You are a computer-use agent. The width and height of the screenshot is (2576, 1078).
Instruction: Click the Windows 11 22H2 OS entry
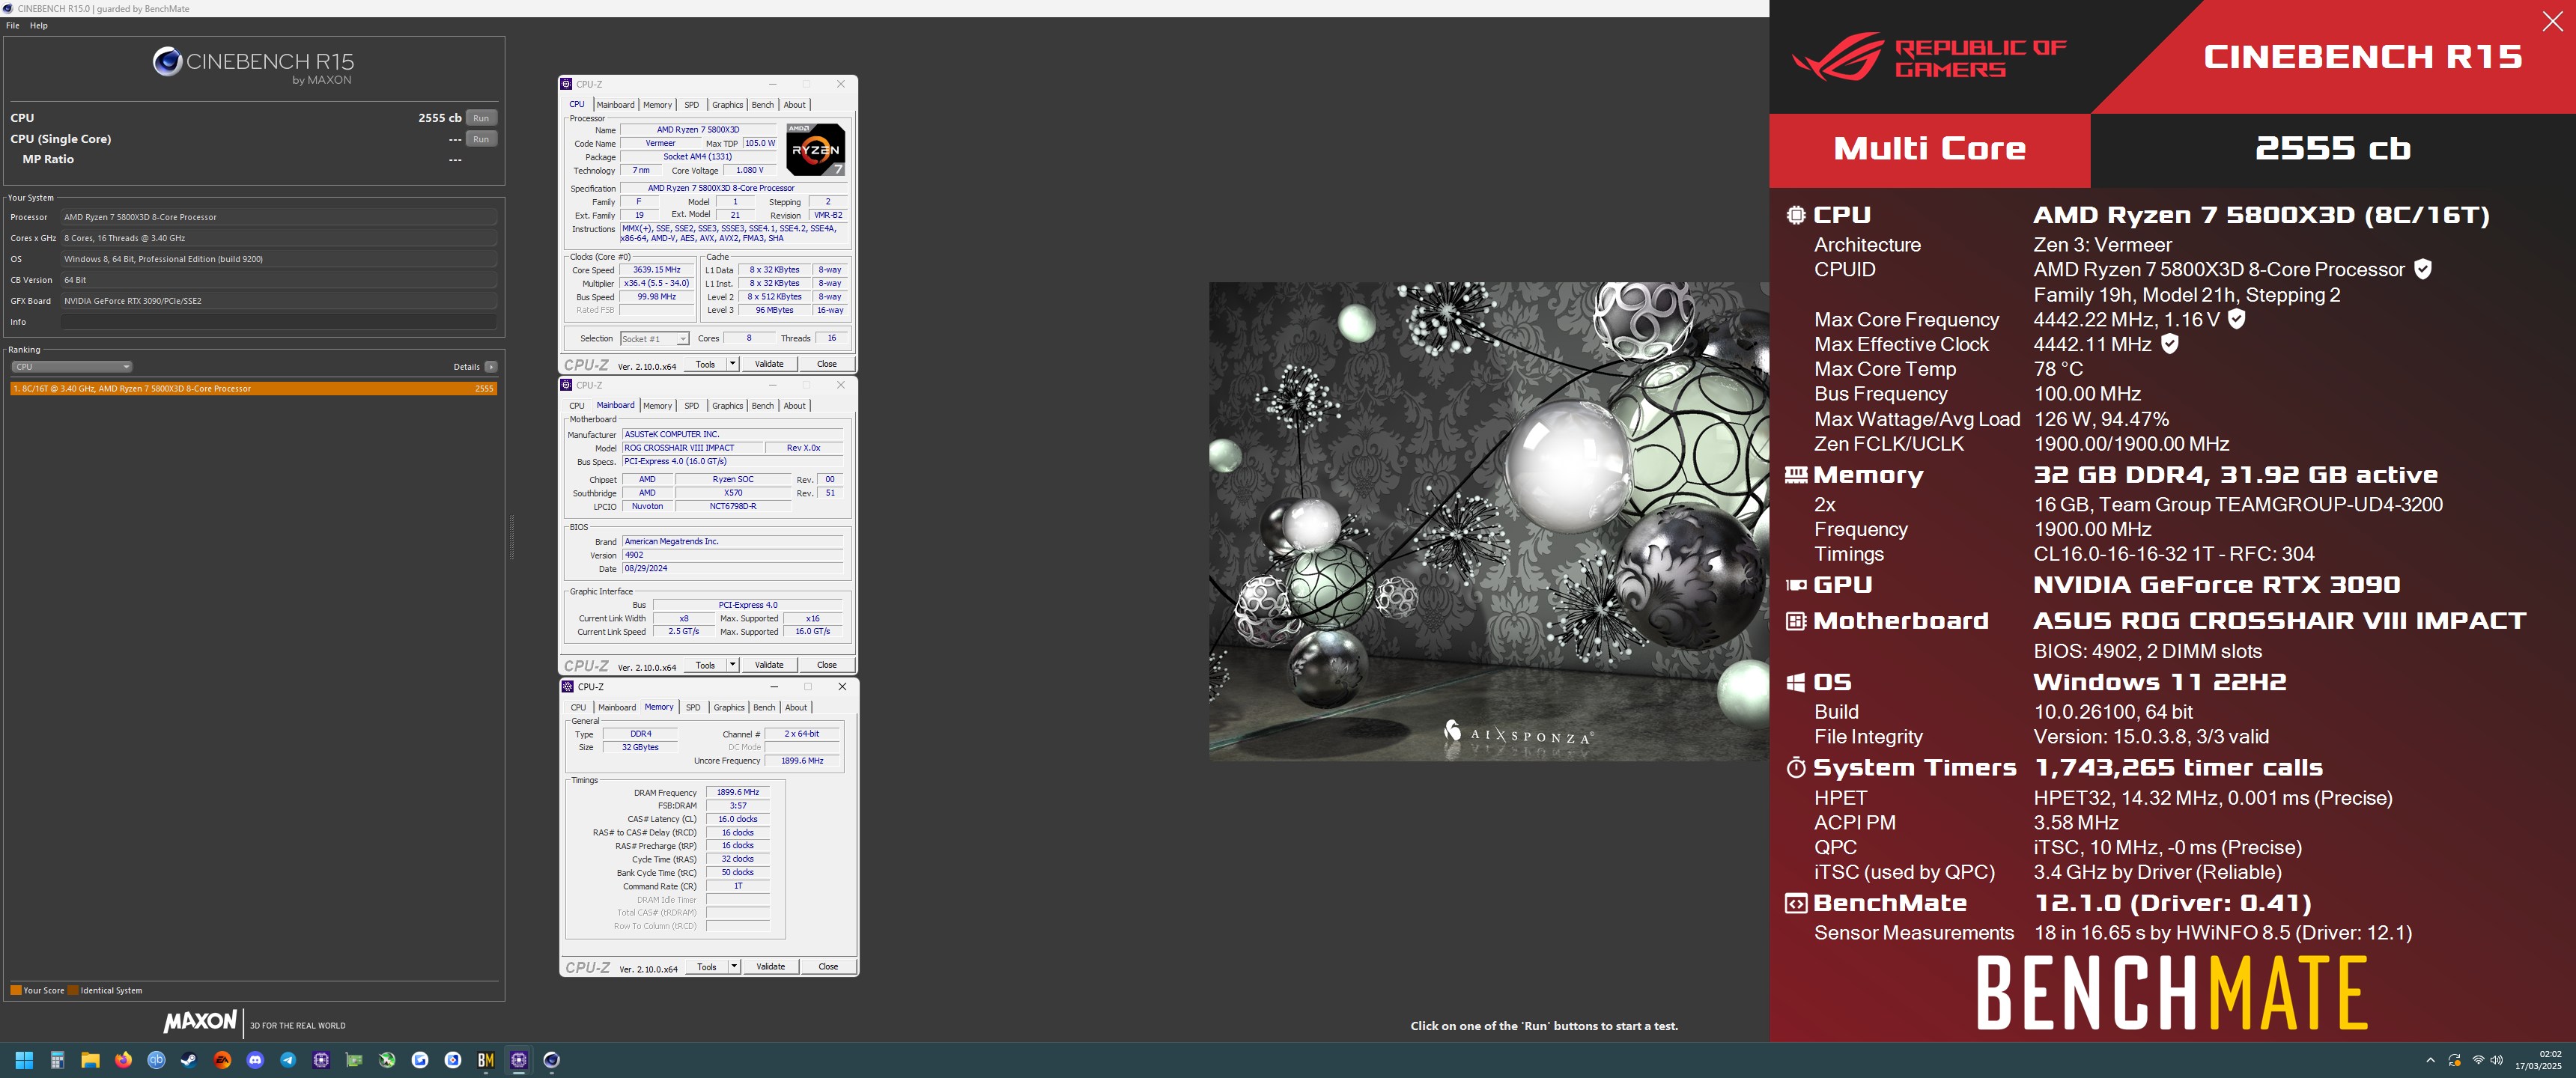(x=2160, y=682)
